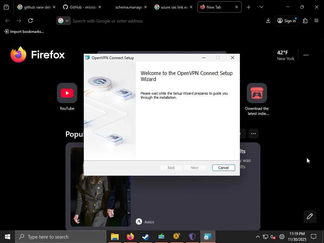Click Import bookmarks link
The width and height of the screenshot is (324, 243).
point(24,32)
